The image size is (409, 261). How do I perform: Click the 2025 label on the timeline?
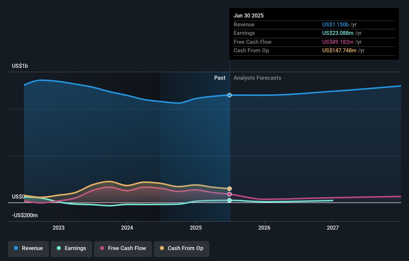tap(196, 228)
